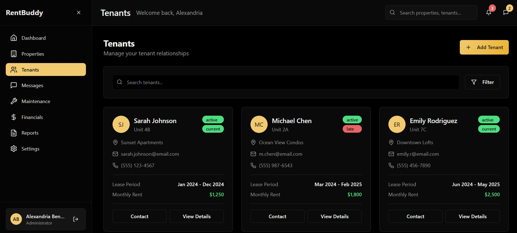The height and width of the screenshot is (233, 517).
Task: Navigate to Maintenance page
Action: pyautogui.click(x=36, y=101)
